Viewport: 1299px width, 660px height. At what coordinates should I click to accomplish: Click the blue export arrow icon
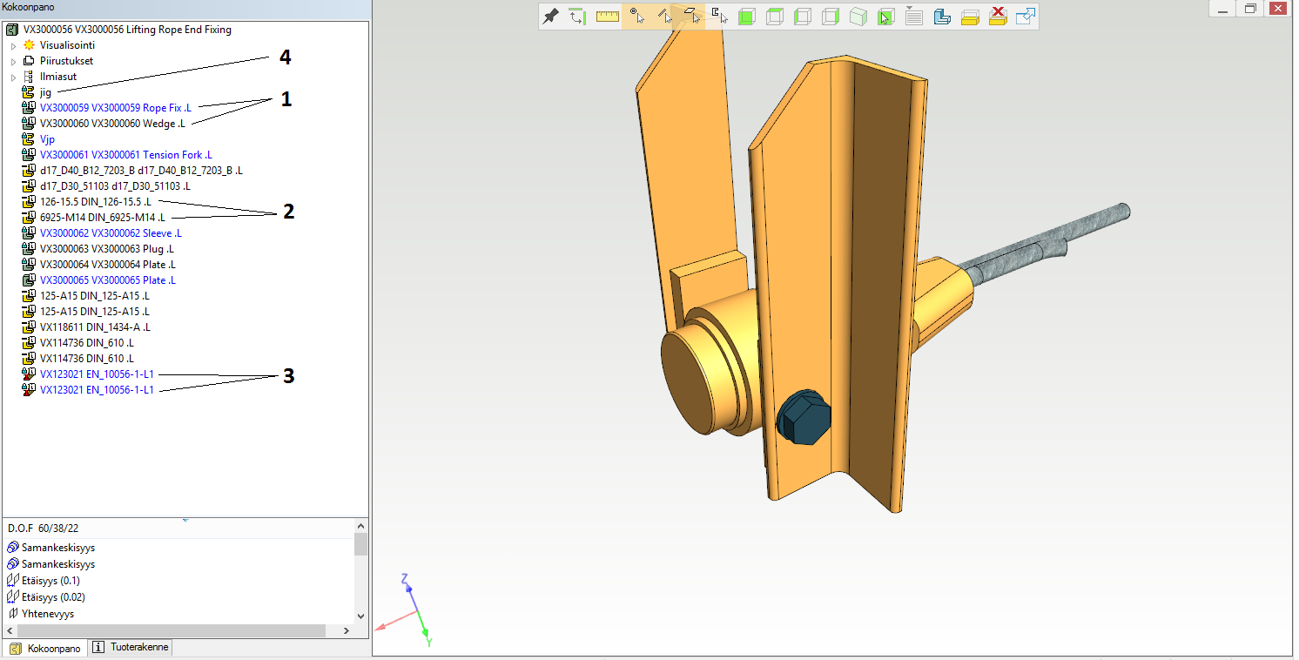[1026, 17]
